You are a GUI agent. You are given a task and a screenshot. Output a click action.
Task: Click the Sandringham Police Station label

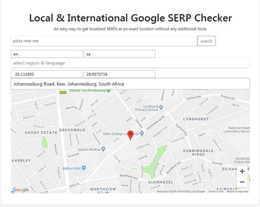242,160
